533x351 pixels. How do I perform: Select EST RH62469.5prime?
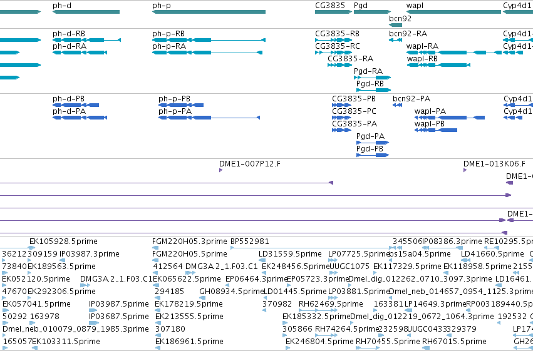(x=331, y=304)
